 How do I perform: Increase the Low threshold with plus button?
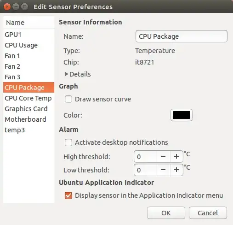tap(176, 170)
